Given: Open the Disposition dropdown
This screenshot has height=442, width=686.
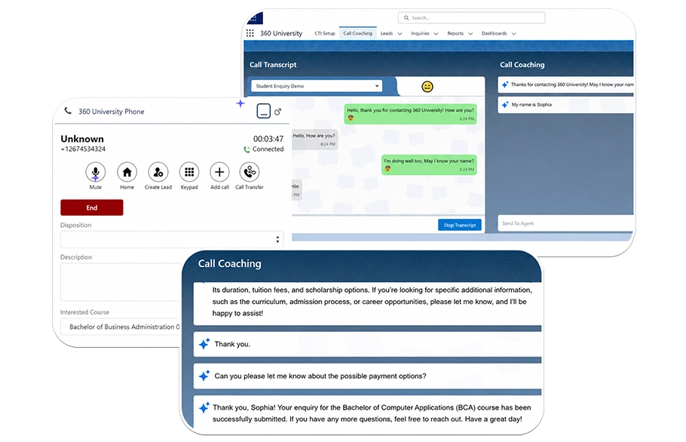Looking at the screenshot, I should (x=172, y=239).
